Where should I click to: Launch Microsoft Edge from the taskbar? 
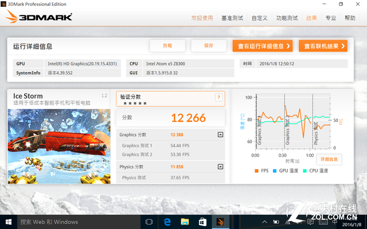pos(167,222)
